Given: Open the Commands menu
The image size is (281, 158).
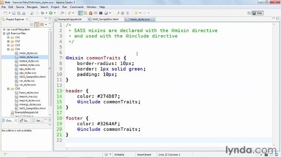Looking at the screenshot, I should [77, 7].
